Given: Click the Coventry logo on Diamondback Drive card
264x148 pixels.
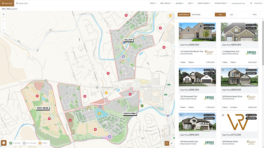Looking at the screenshot, I should [251, 98].
